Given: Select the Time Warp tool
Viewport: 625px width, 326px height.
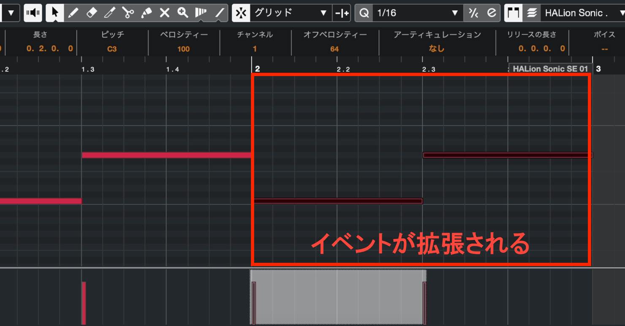Looking at the screenshot, I should [201, 13].
